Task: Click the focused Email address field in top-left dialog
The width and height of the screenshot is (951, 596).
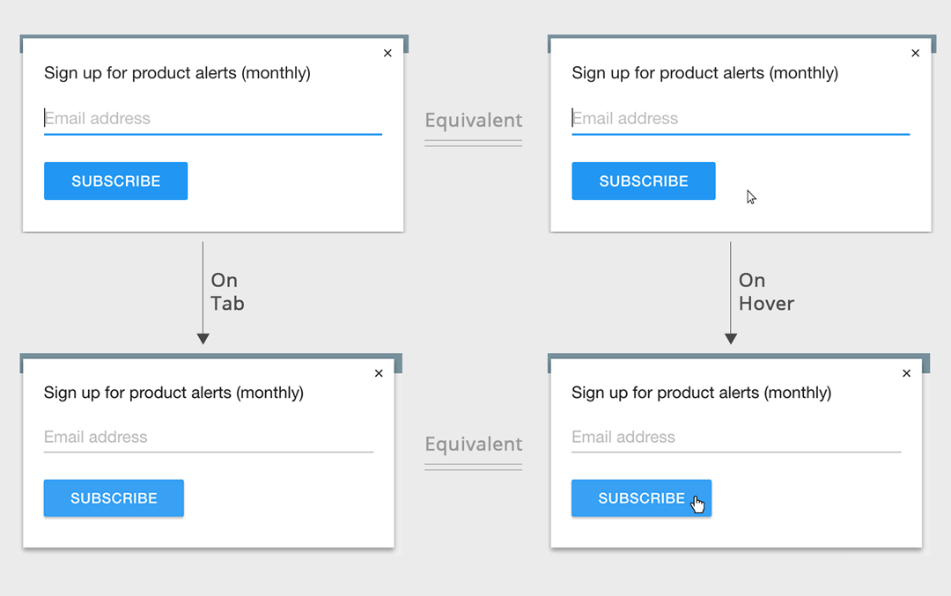Action: (x=212, y=119)
